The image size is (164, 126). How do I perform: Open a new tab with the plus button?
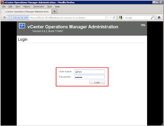[x=55, y=11]
